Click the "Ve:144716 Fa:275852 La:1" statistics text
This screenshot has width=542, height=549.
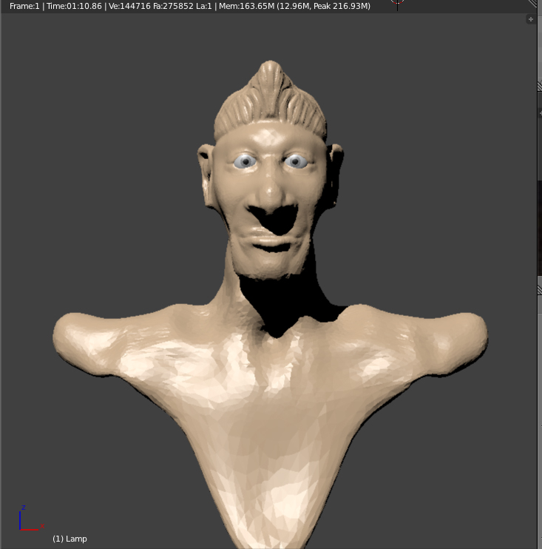tap(160, 6)
